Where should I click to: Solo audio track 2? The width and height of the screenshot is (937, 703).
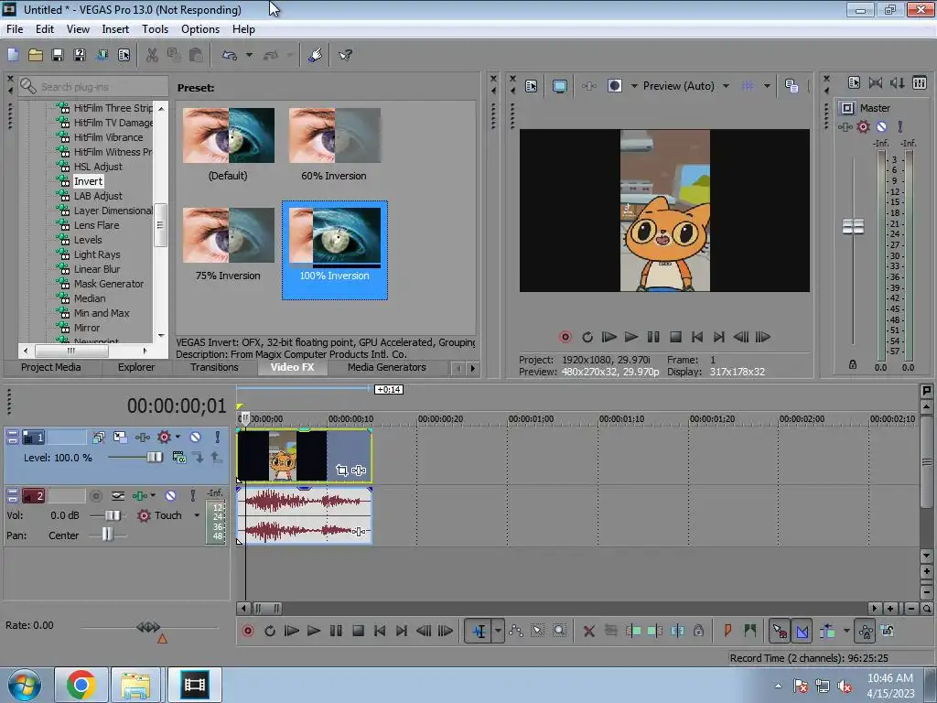point(193,495)
